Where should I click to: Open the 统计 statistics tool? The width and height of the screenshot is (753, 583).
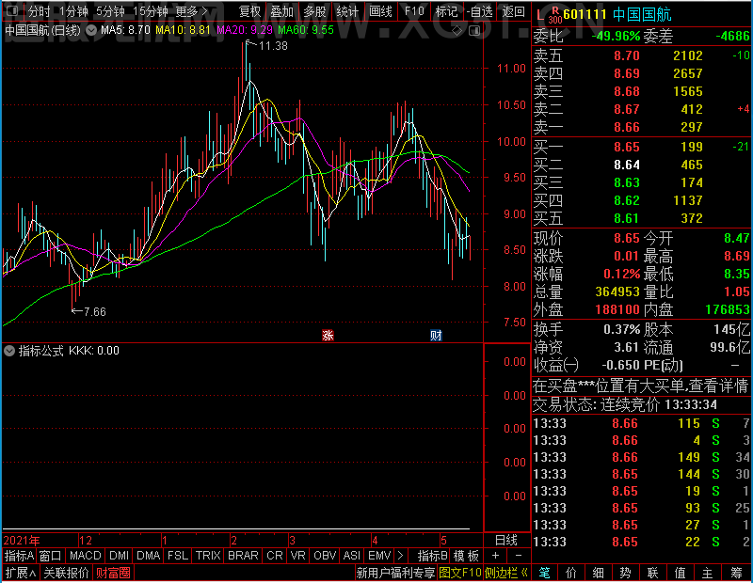click(347, 11)
